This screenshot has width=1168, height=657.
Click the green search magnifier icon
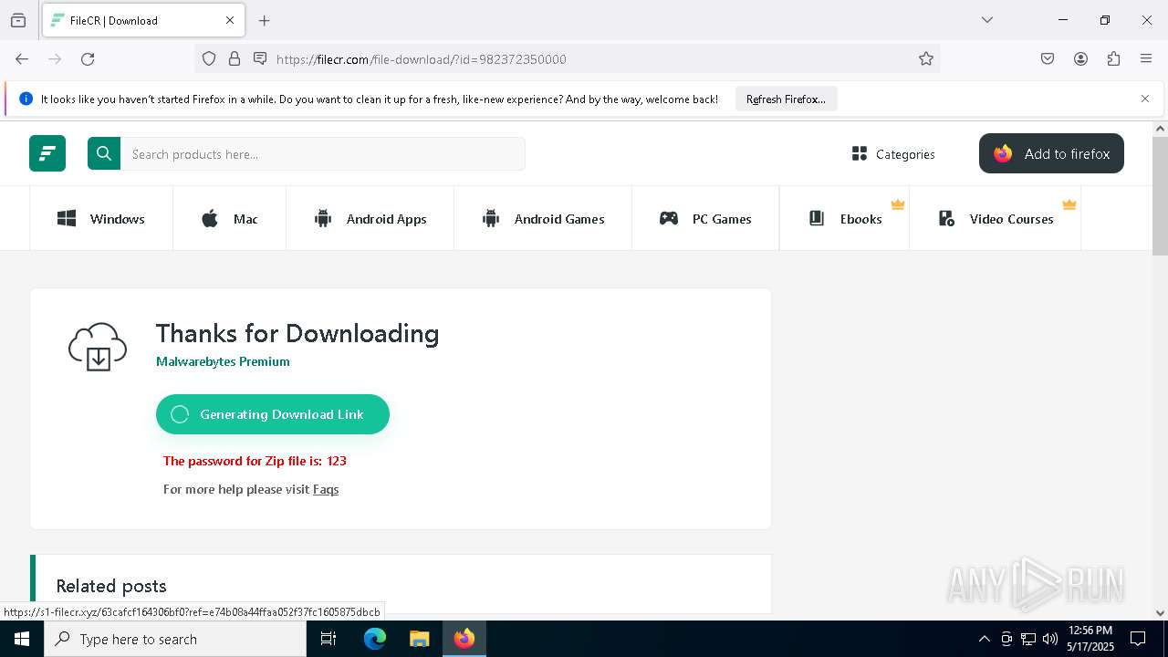[x=104, y=153]
